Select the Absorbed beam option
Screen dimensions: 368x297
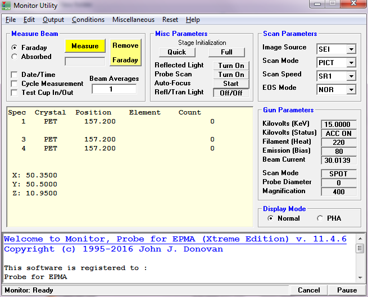point(15,57)
